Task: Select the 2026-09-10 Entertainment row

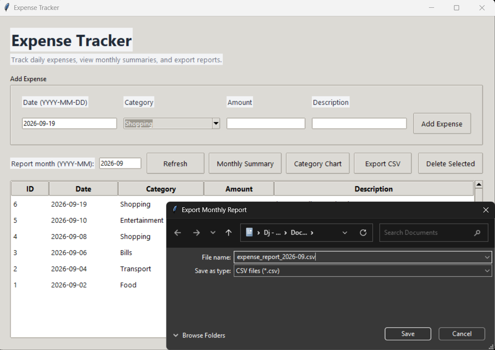Action: tap(89, 221)
